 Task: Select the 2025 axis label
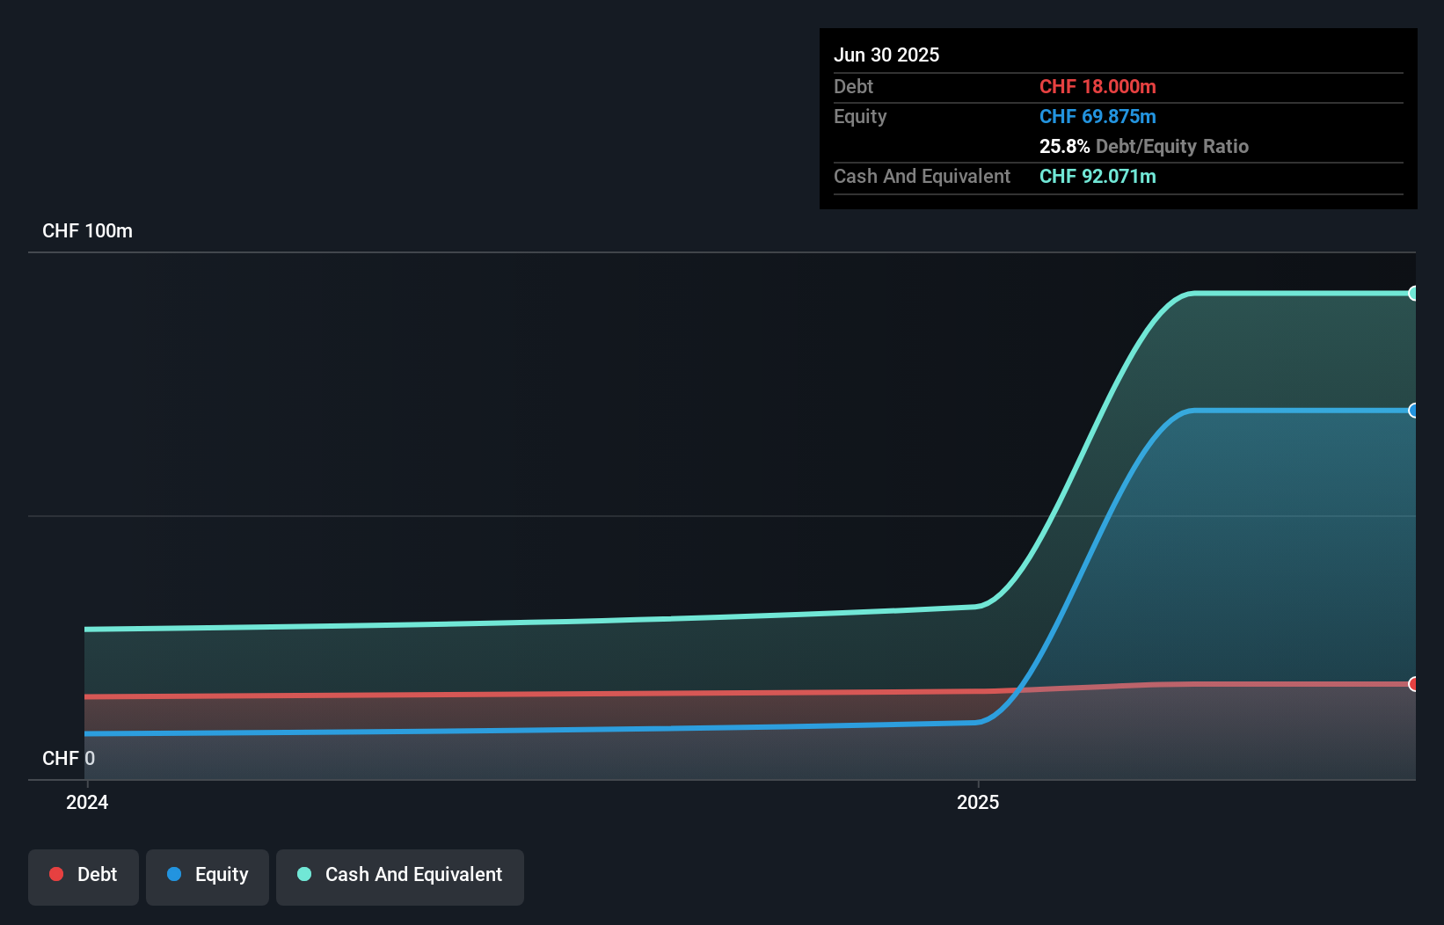979,802
